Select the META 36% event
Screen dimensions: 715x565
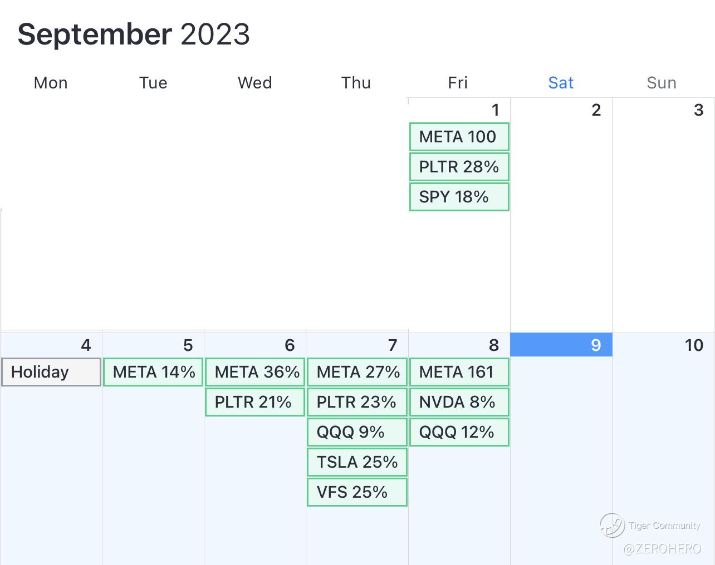point(255,372)
